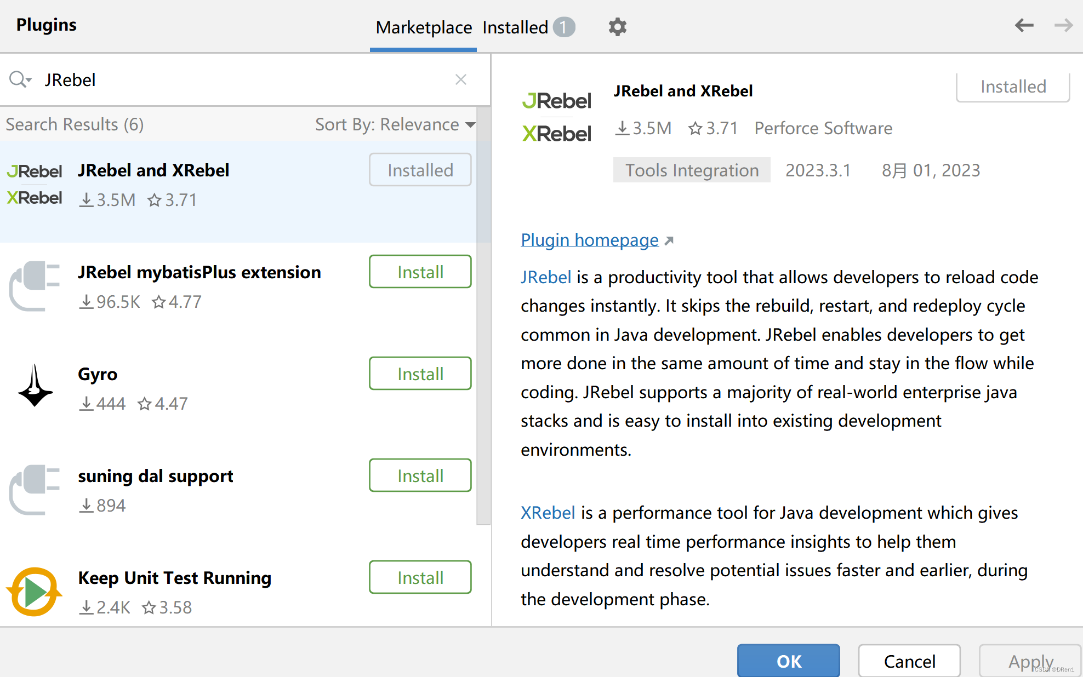Open the Plugin homepage link

coord(590,240)
